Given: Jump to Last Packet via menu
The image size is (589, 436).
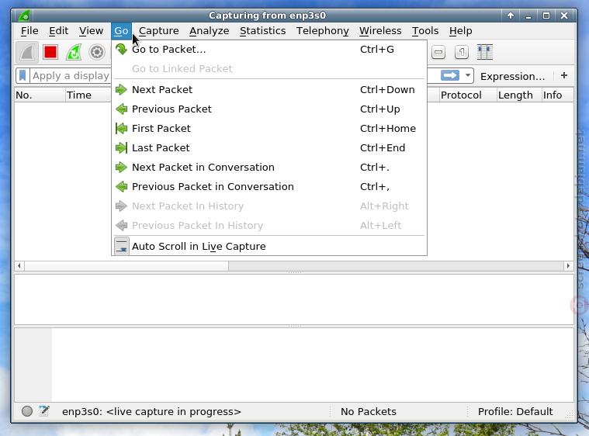Looking at the screenshot, I should click(x=269, y=148).
